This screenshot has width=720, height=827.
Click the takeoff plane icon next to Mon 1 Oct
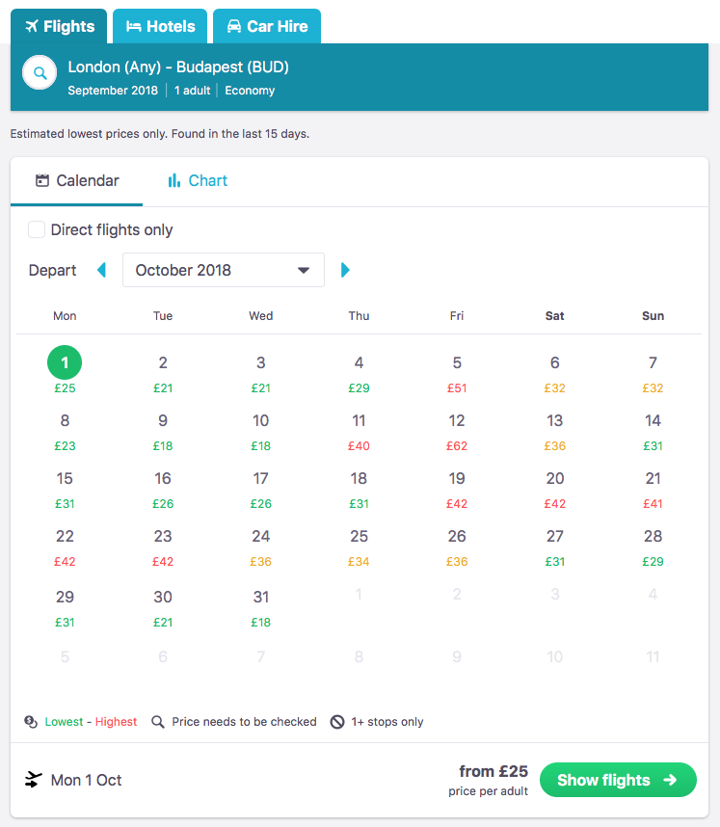[x=33, y=780]
